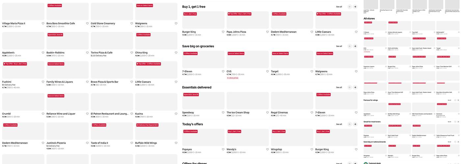This screenshot has height=164, width=461.
Task: Click heart icon next to Bora Bora Smoothie Cafe
Action: pos(87,24)
